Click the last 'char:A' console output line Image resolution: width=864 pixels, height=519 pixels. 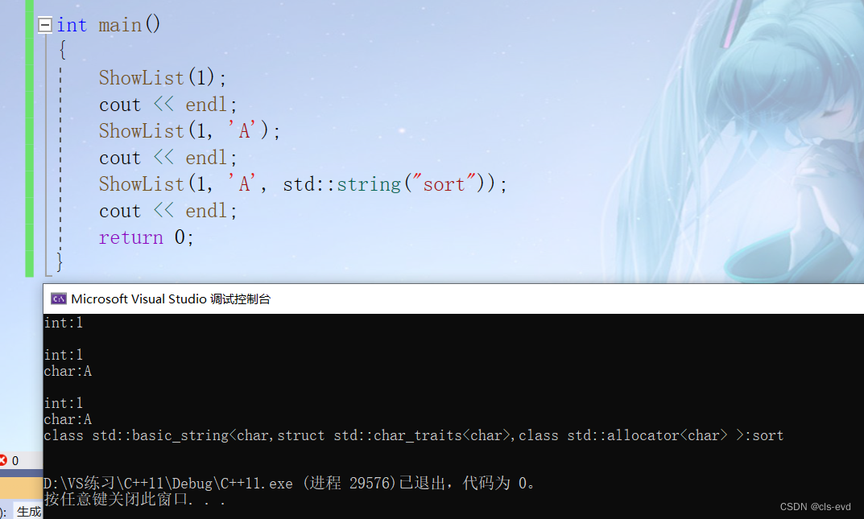coord(68,419)
